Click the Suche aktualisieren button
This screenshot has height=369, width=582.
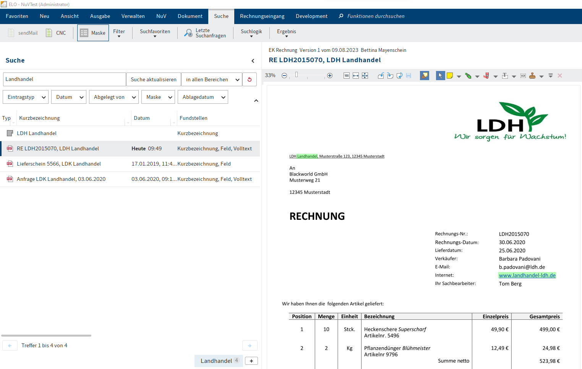pyautogui.click(x=154, y=79)
